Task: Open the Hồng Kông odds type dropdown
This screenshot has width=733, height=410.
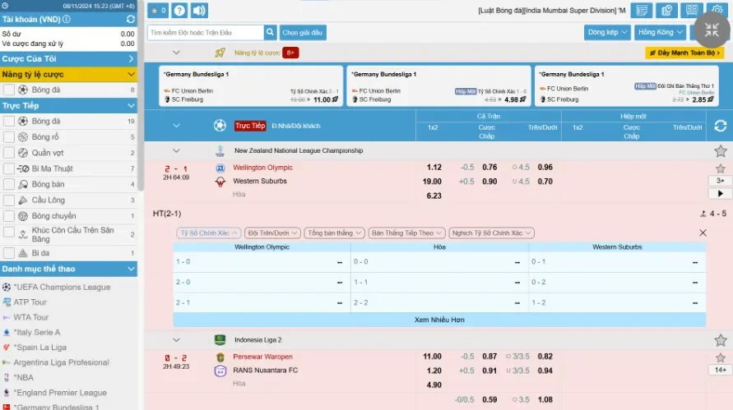Action: point(660,32)
